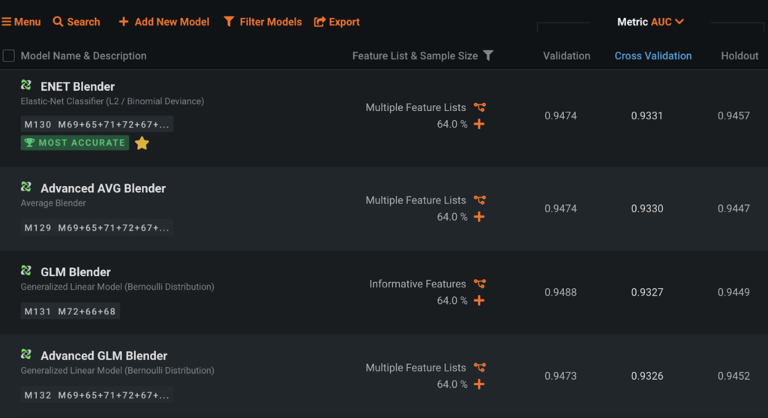Click Add New Model
Viewport: 768px width, 418px height.
click(x=163, y=22)
